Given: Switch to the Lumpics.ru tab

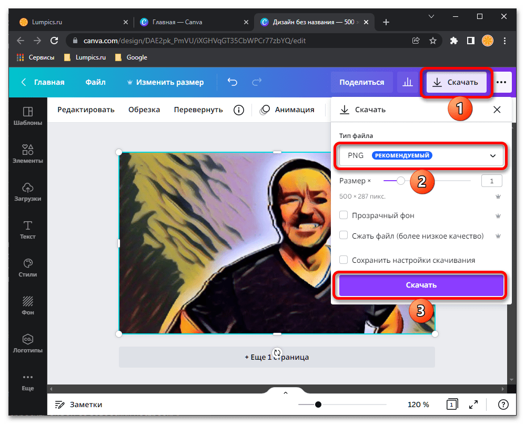Looking at the screenshot, I should tap(70, 22).
